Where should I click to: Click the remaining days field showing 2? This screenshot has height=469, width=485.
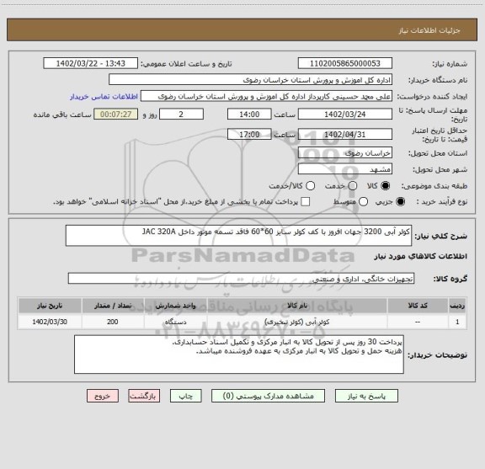(x=181, y=115)
